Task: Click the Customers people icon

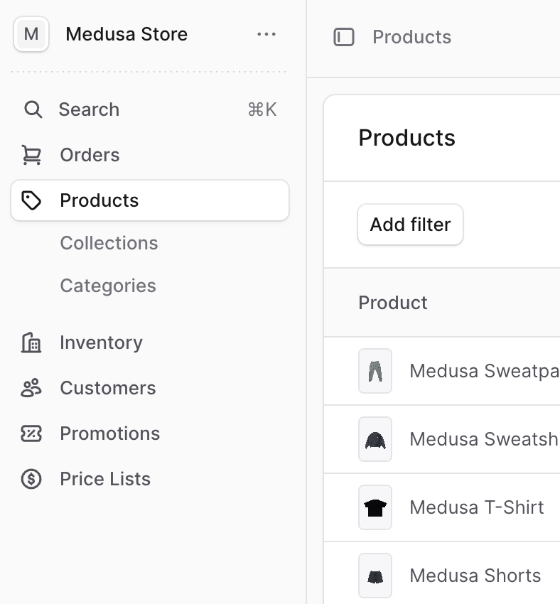Action: coord(31,388)
